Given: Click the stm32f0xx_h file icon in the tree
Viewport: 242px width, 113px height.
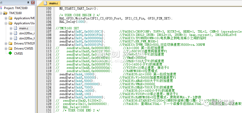Looking at the screenshot, I should (15, 38).
